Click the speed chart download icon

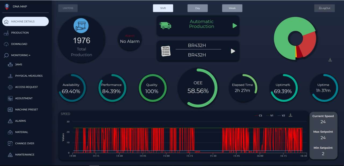[290, 115]
